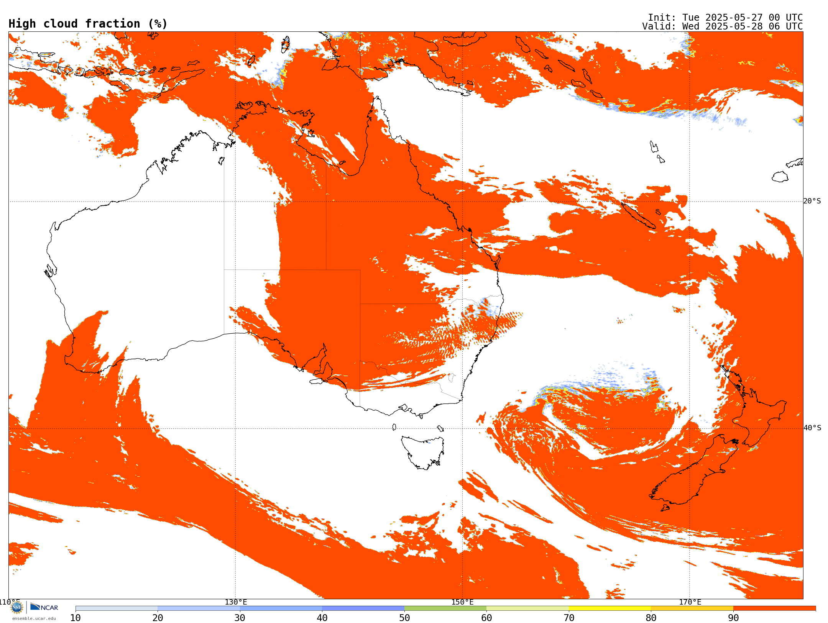
Task: Click the colorbar tick label 20
Action: tap(158, 618)
